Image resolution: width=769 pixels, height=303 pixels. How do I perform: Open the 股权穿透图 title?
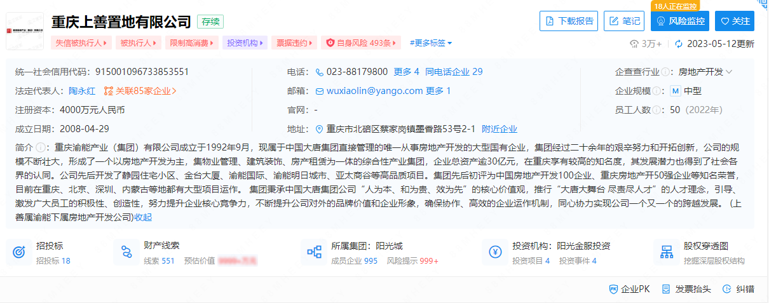tap(705, 246)
